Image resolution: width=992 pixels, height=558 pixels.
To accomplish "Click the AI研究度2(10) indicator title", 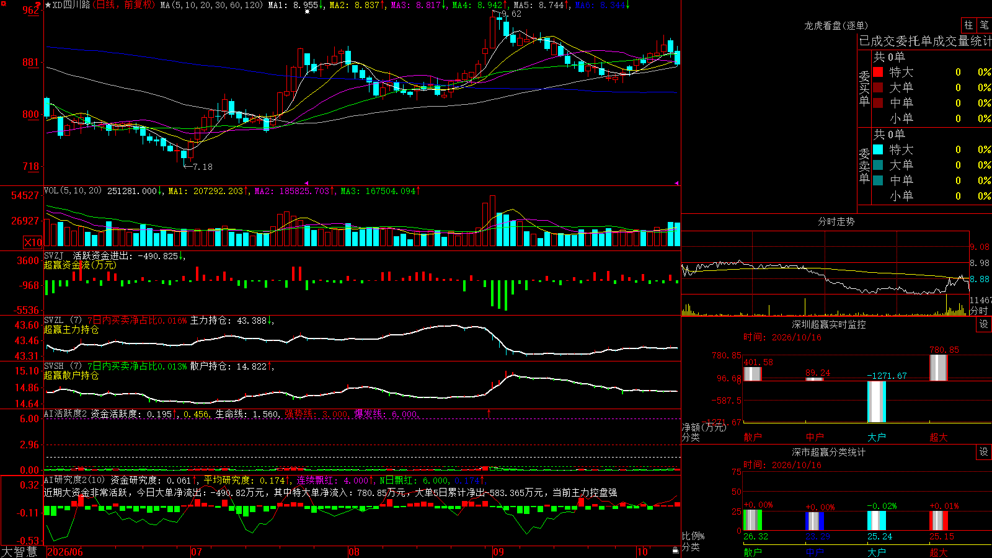I will tap(75, 480).
